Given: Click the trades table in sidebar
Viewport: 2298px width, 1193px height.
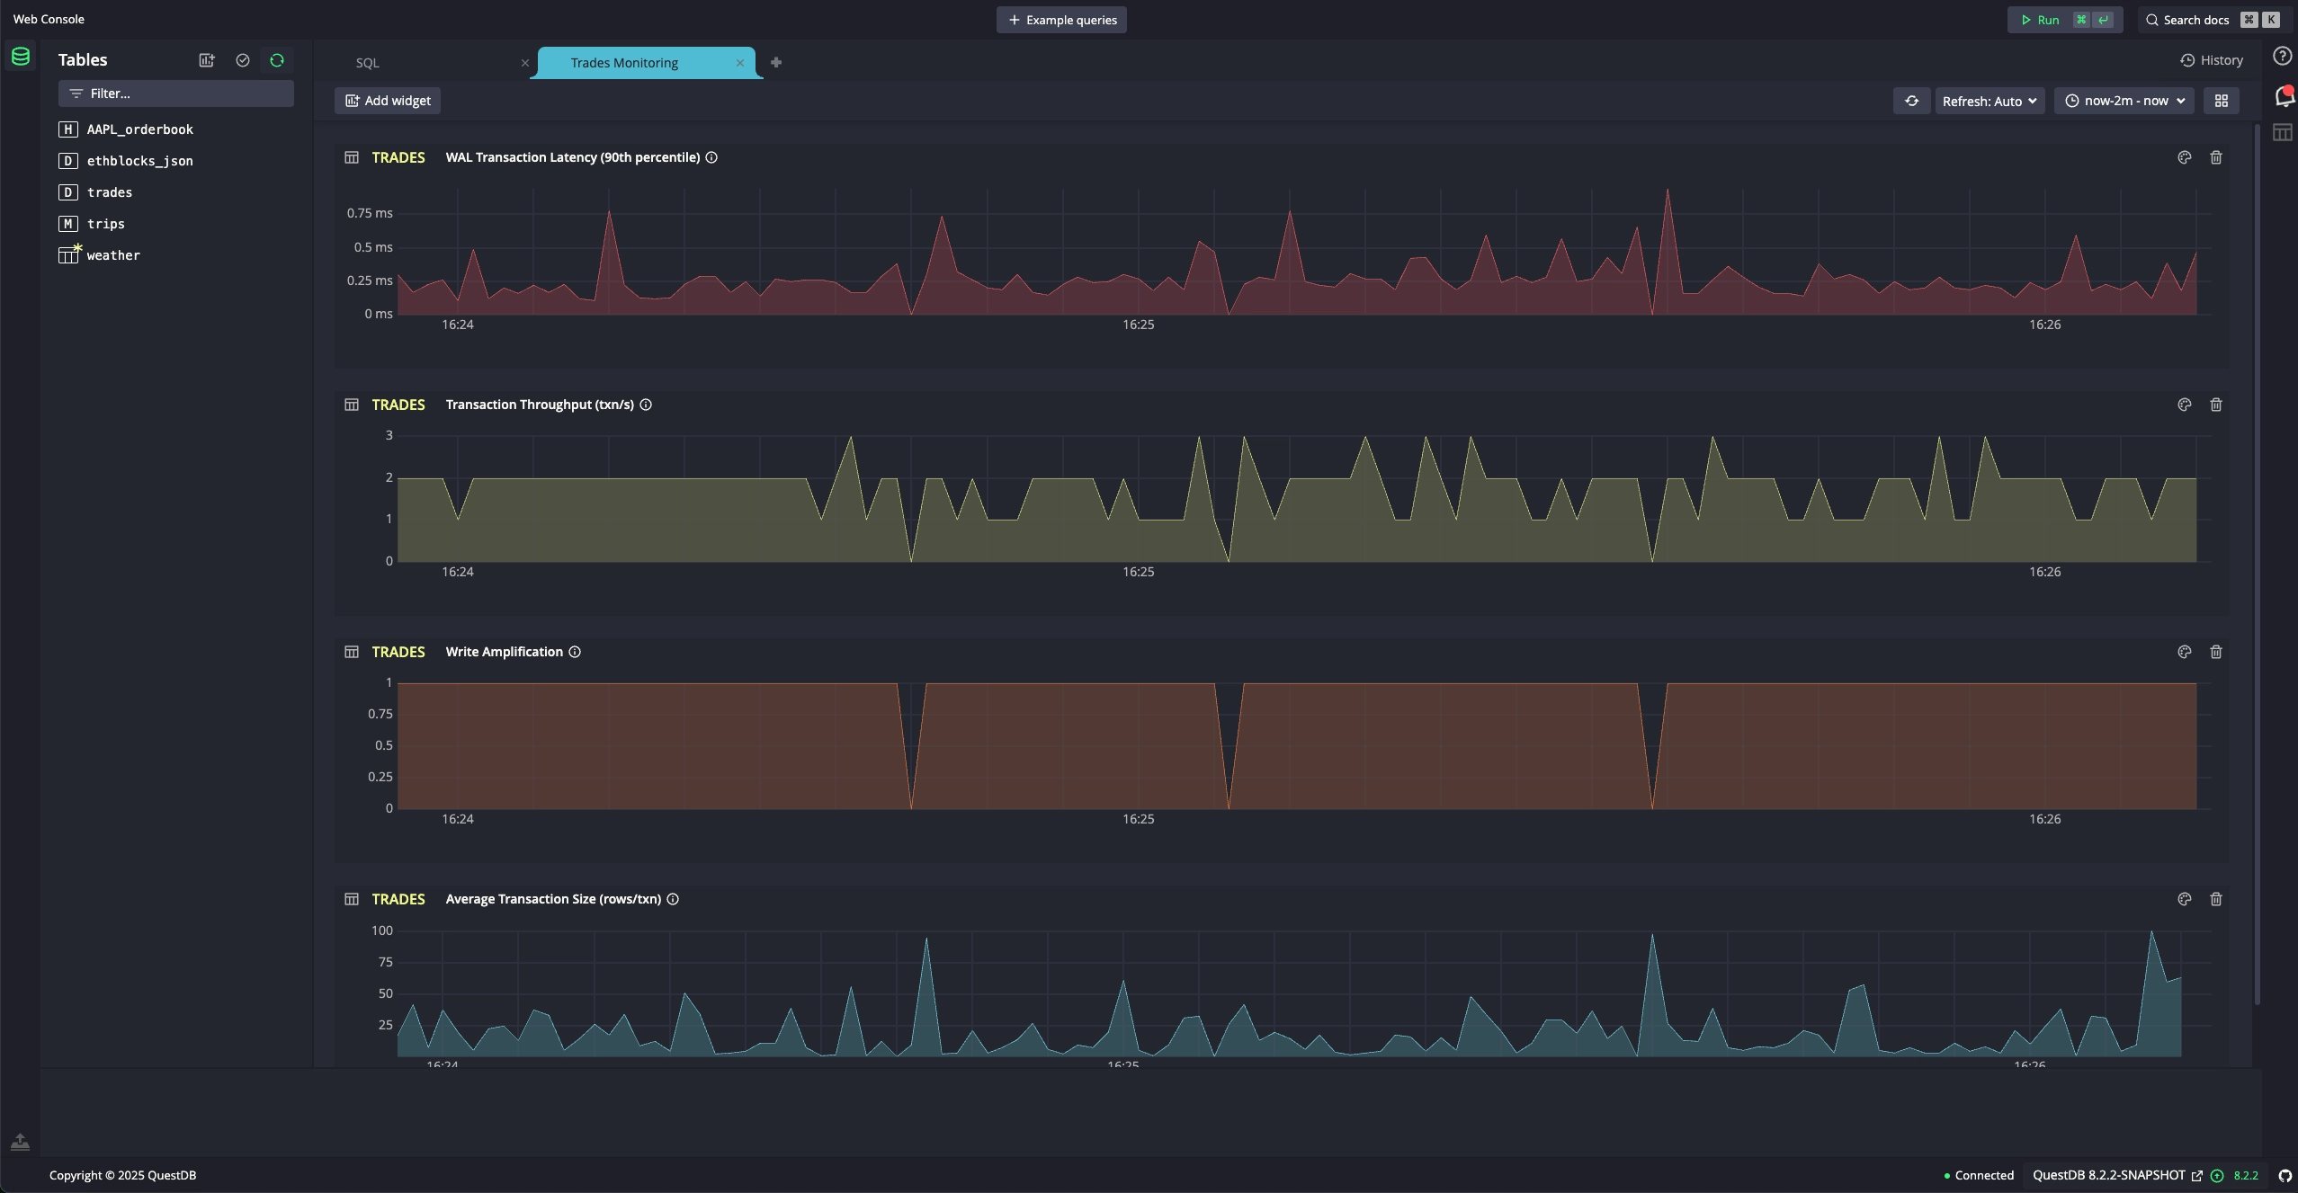Looking at the screenshot, I should 108,191.
